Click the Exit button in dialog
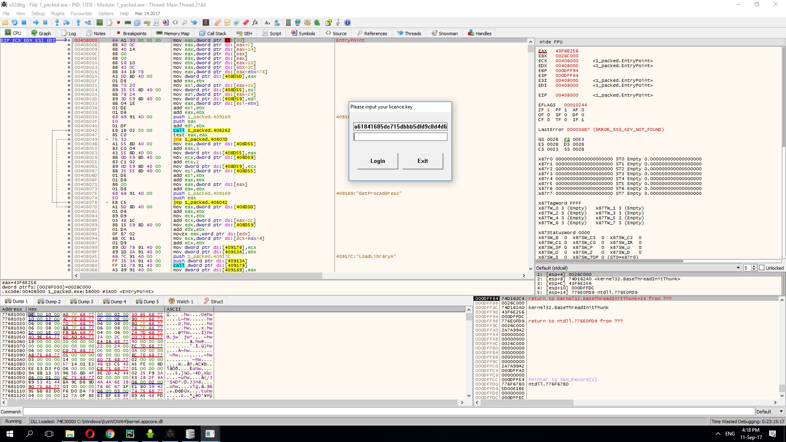 422,161
